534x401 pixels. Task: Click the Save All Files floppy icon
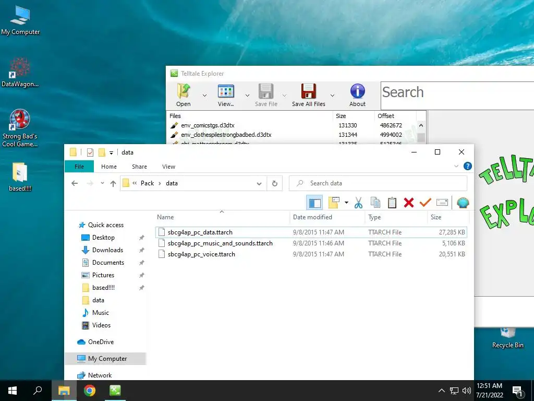[x=309, y=91]
